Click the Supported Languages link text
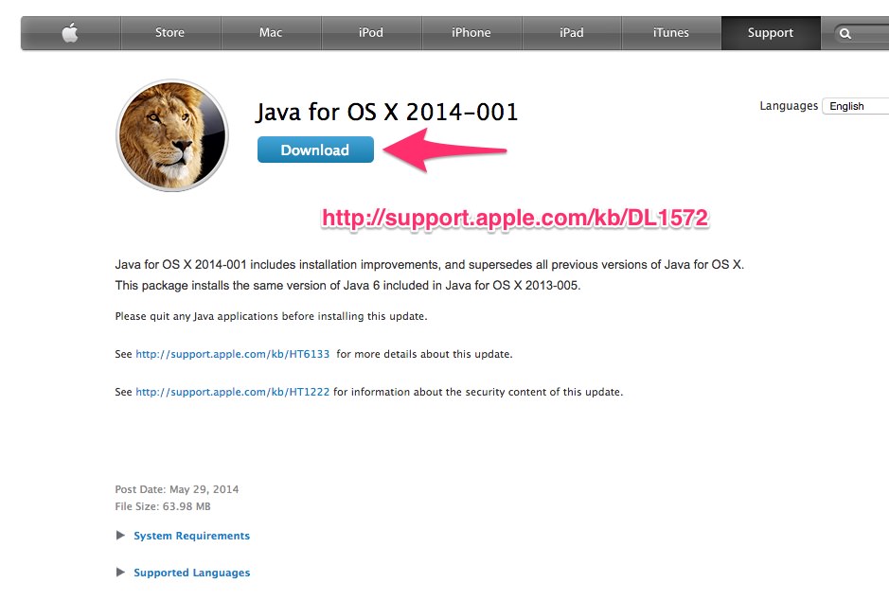Image resolution: width=889 pixels, height=600 pixels. 191,573
